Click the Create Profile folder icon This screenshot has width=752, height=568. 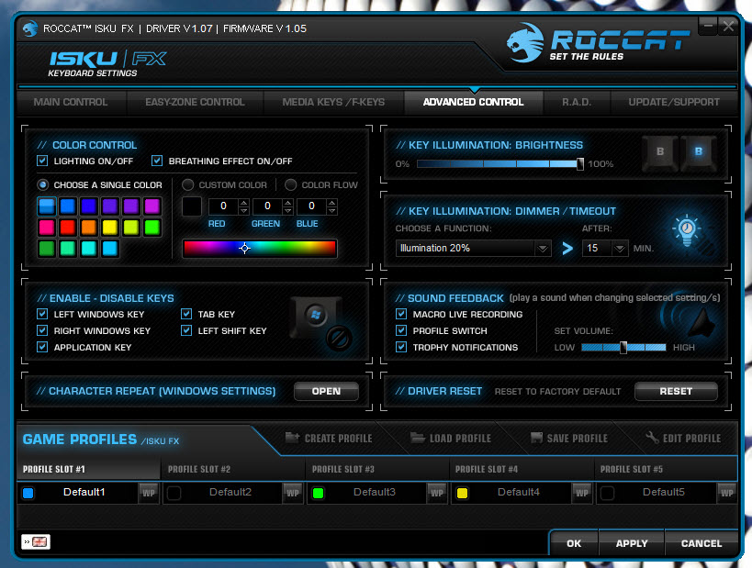click(292, 437)
